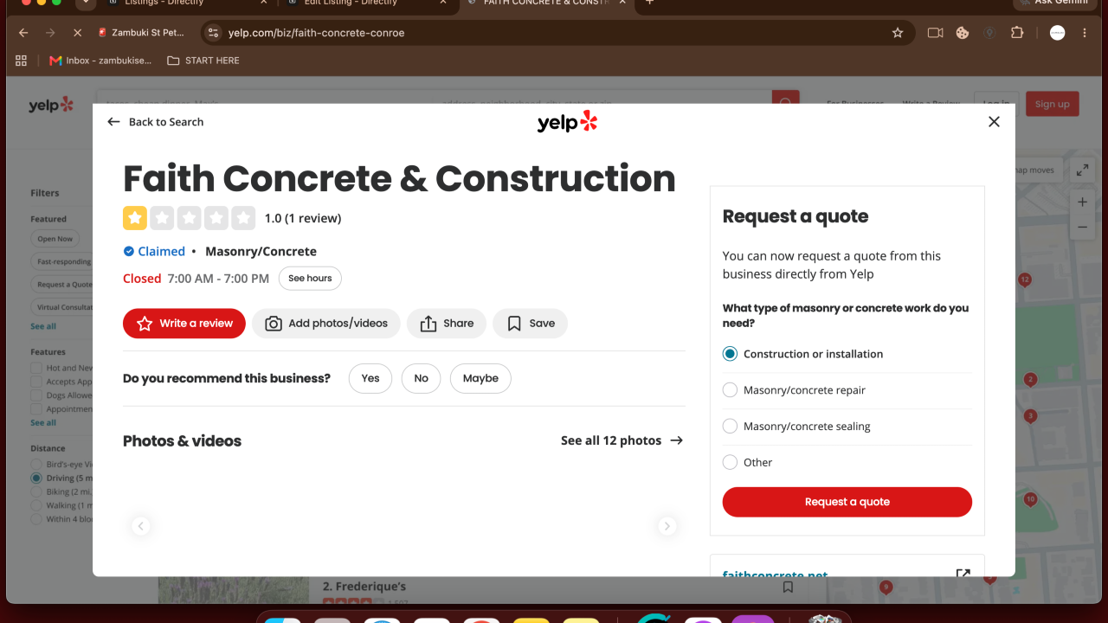Screen dimensions: 1108x623
Task: Click the camera icon in the Chrome toolbar
Action: (935, 33)
